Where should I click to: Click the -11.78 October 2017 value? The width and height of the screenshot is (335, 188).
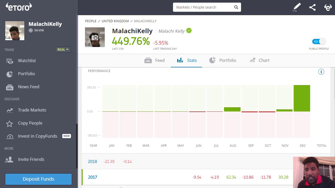tap(266, 177)
